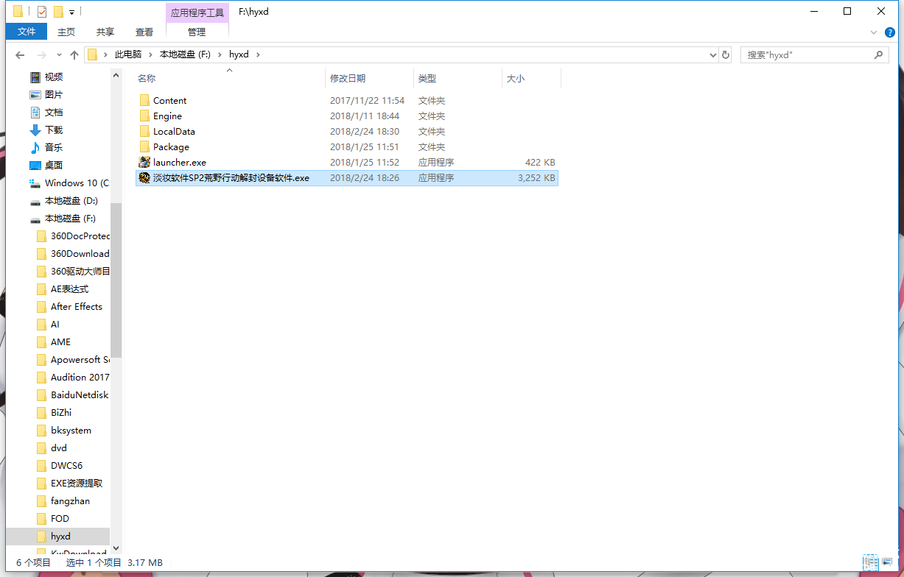904x577 pixels.
Task: Click 图片 in the navigation pane
Action: coord(54,95)
